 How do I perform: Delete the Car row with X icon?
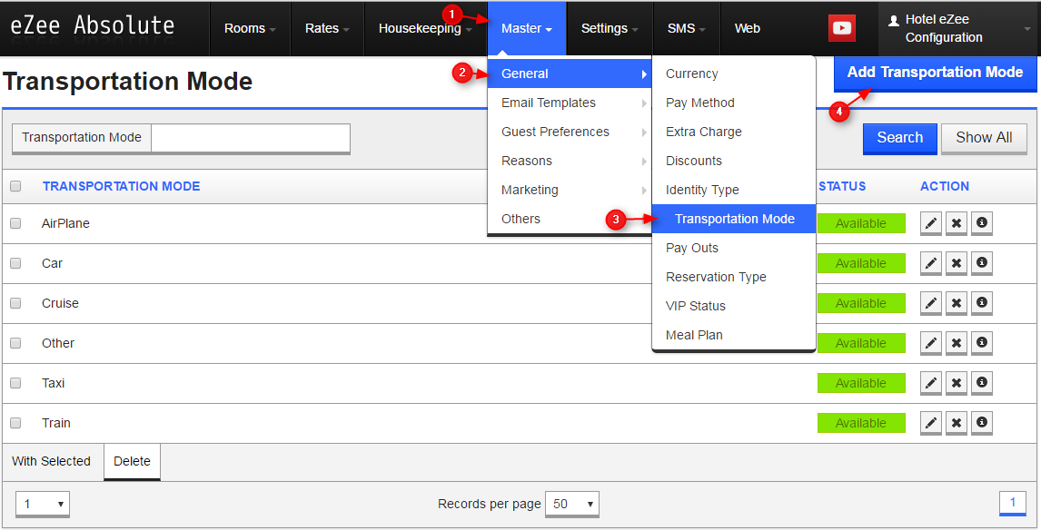956,263
